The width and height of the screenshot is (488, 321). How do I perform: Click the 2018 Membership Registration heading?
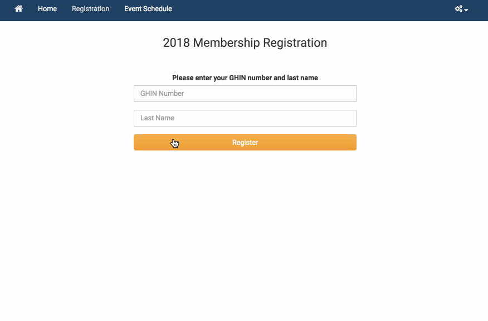(x=245, y=43)
